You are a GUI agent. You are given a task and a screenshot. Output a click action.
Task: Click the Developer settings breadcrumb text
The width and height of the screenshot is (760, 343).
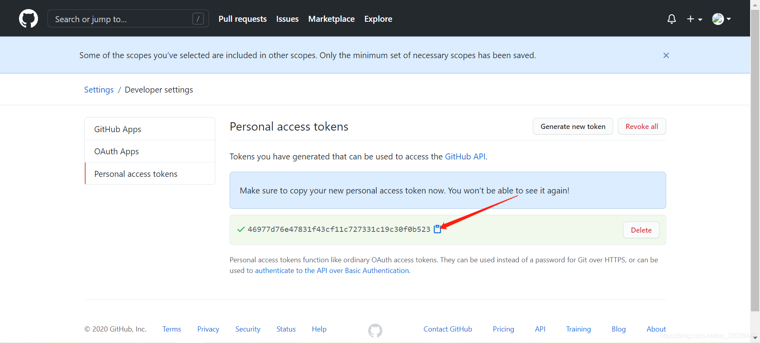tap(159, 90)
